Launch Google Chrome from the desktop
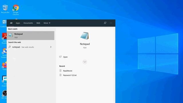 [16, 10]
